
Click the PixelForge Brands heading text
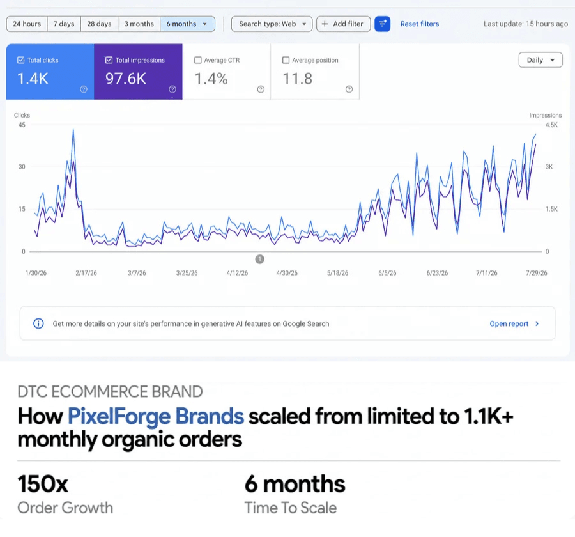pos(156,416)
